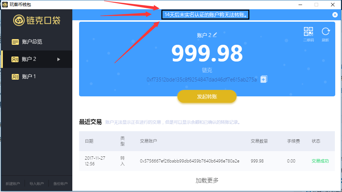Copy the wallet address with the copy icon

(x=264, y=79)
